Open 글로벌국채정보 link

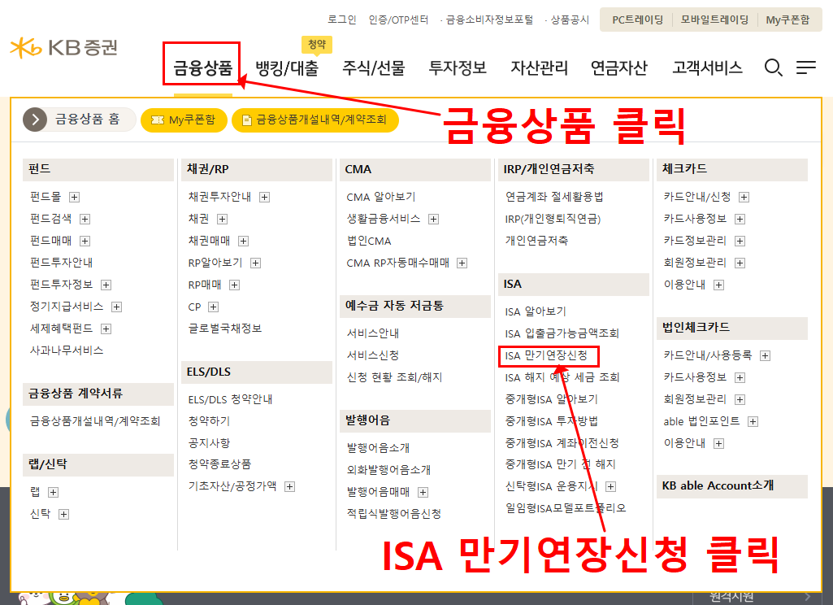pyautogui.click(x=225, y=329)
